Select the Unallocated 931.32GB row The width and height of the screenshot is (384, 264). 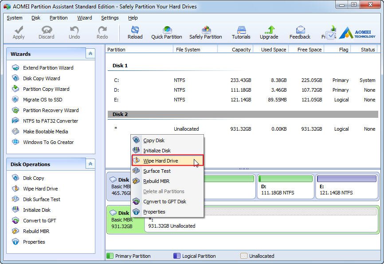pyautogui.click(x=243, y=129)
